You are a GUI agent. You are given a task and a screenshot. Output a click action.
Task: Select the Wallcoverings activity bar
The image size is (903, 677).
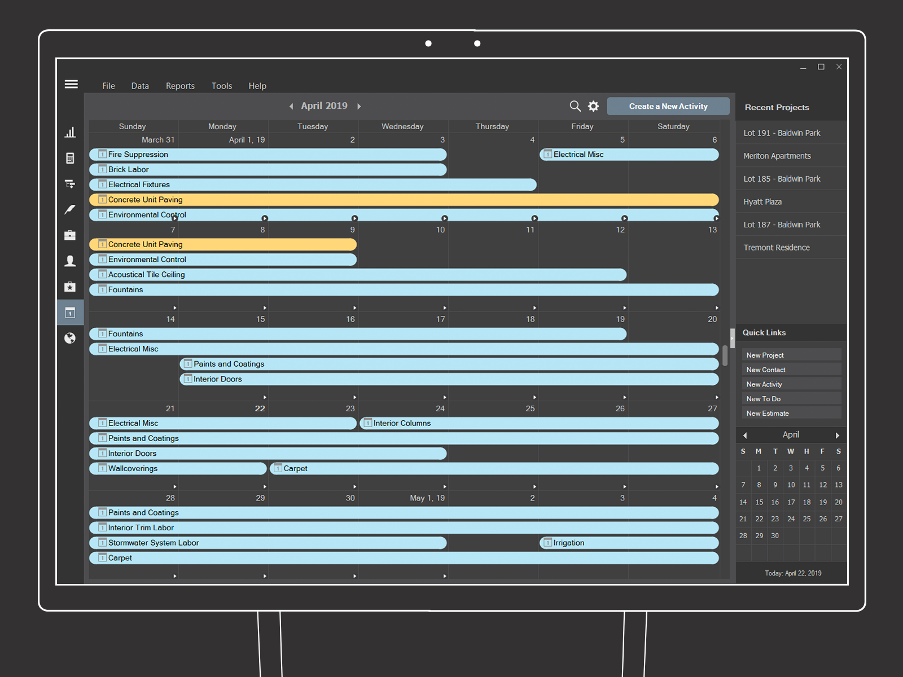click(x=178, y=468)
